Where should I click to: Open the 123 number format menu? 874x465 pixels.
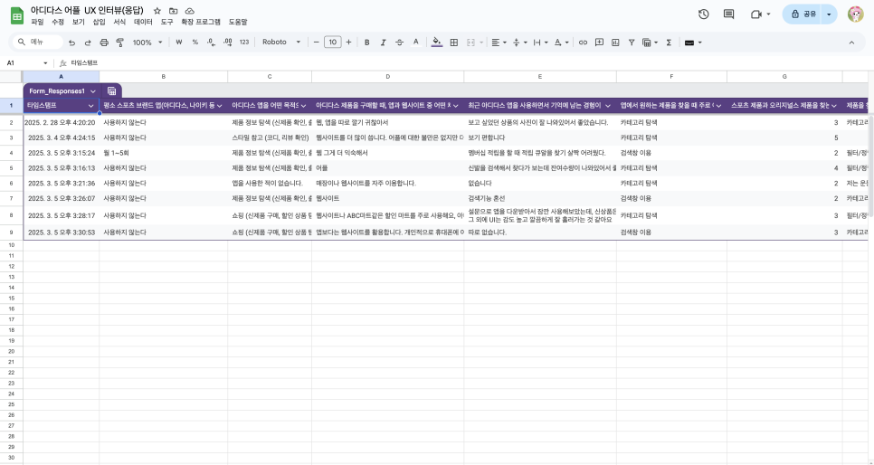coord(244,43)
